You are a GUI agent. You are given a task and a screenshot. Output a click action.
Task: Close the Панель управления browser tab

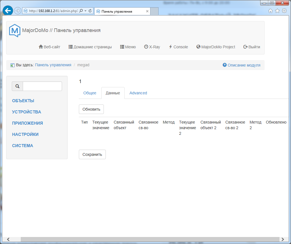point(147,12)
